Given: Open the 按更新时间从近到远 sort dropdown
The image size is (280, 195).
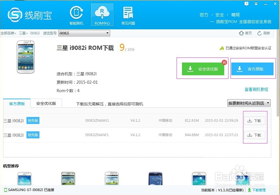Looking at the screenshot, I should (x=249, y=103).
